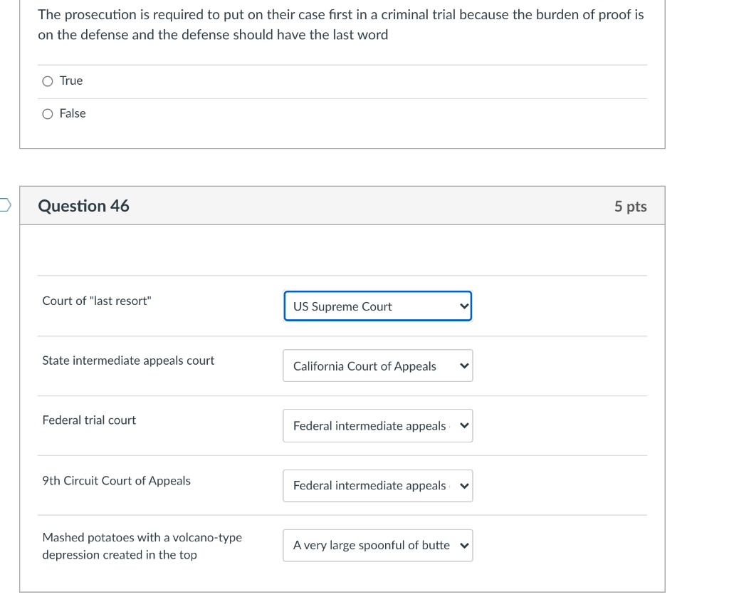Click the '9th Circuit Court of Appeals' prompt

(x=116, y=481)
